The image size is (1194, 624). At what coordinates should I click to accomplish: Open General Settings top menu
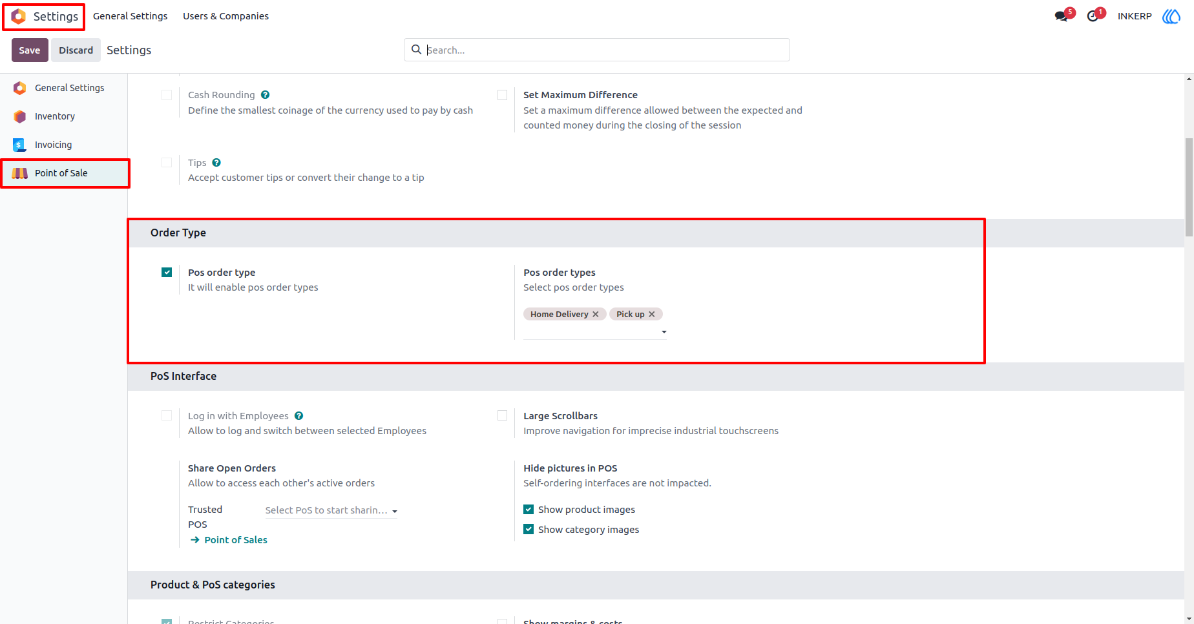[130, 16]
